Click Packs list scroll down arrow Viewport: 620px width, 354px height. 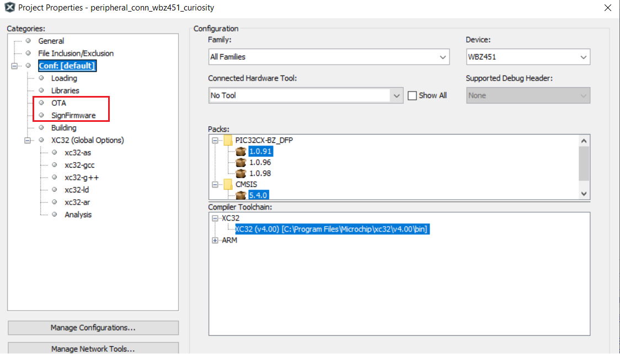pos(584,194)
